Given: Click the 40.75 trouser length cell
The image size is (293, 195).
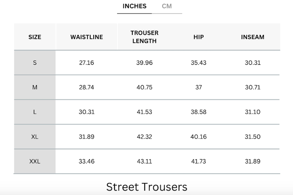Looking at the screenshot, I should point(144,87).
